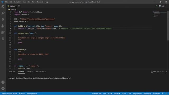The width and height of the screenshot is (169, 95).
Task: Switch to the Problems panel tab
Action: coord(12,72)
